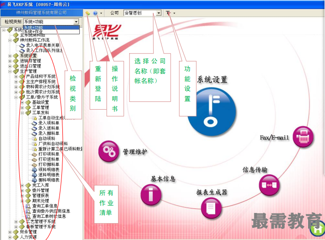Select the 系统+作业 option in the list
The height and width of the screenshot is (240, 325).
coord(51,32)
